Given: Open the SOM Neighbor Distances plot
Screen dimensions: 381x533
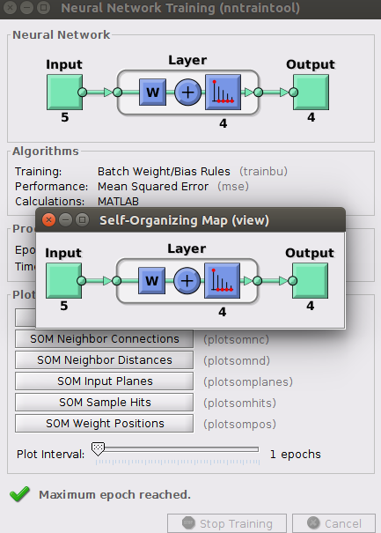Looking at the screenshot, I should tap(104, 360).
